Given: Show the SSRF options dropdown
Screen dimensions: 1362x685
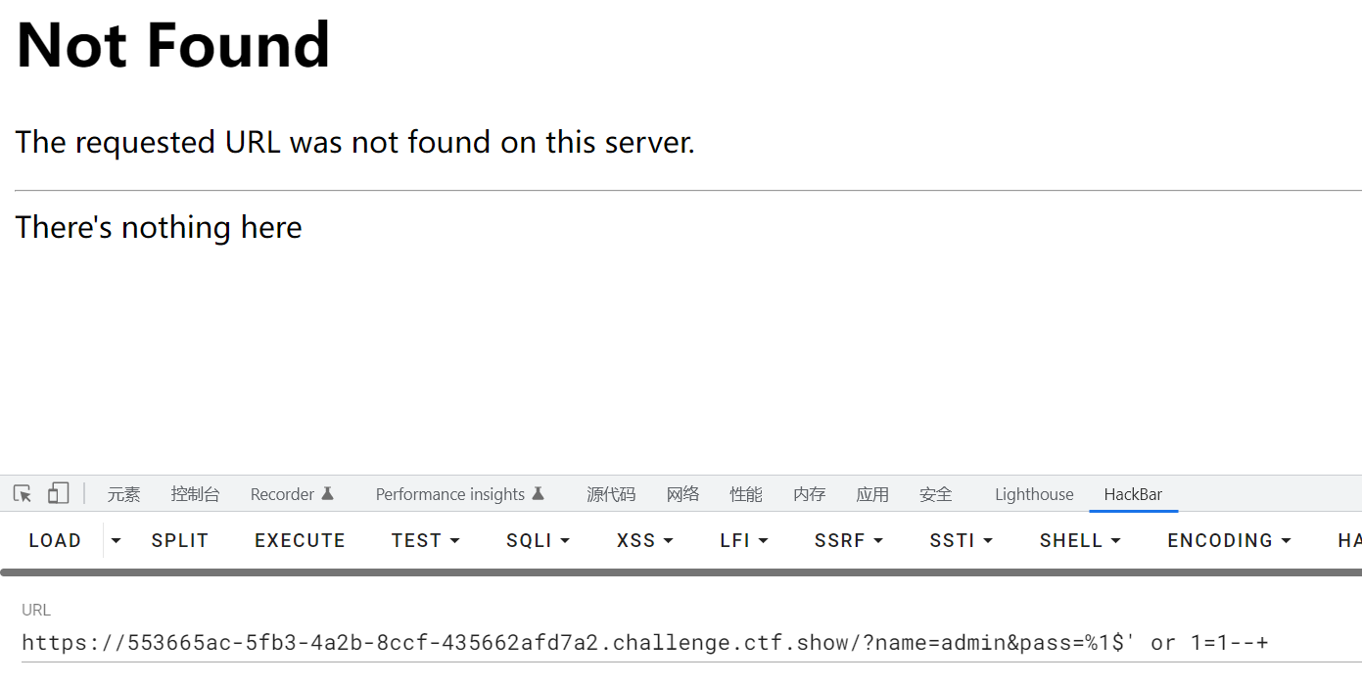Looking at the screenshot, I should (848, 540).
